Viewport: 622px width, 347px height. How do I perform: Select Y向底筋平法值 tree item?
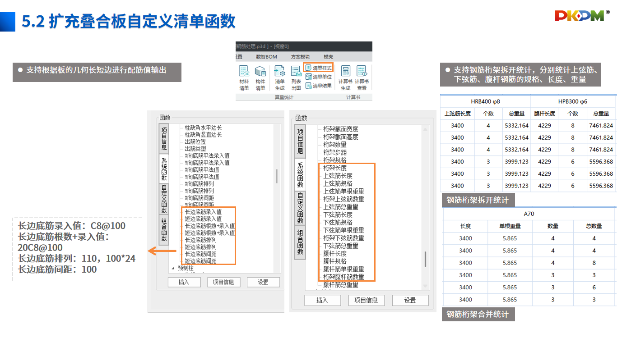(x=202, y=177)
